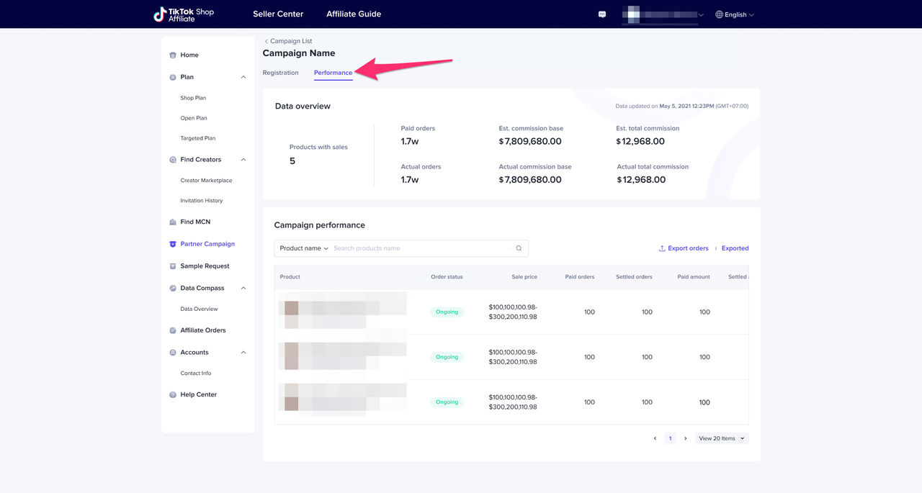Screen dimensions: 922x493
Task: Click the Export orders button
Action: pyautogui.click(x=684, y=248)
